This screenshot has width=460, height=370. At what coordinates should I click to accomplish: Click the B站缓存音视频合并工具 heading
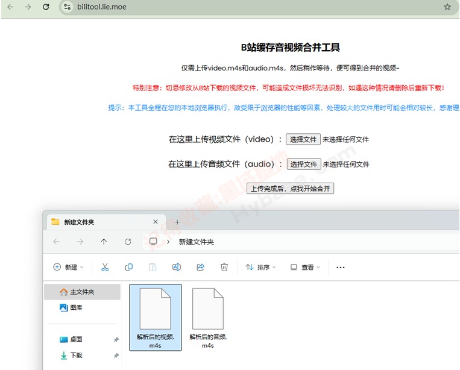(x=291, y=48)
